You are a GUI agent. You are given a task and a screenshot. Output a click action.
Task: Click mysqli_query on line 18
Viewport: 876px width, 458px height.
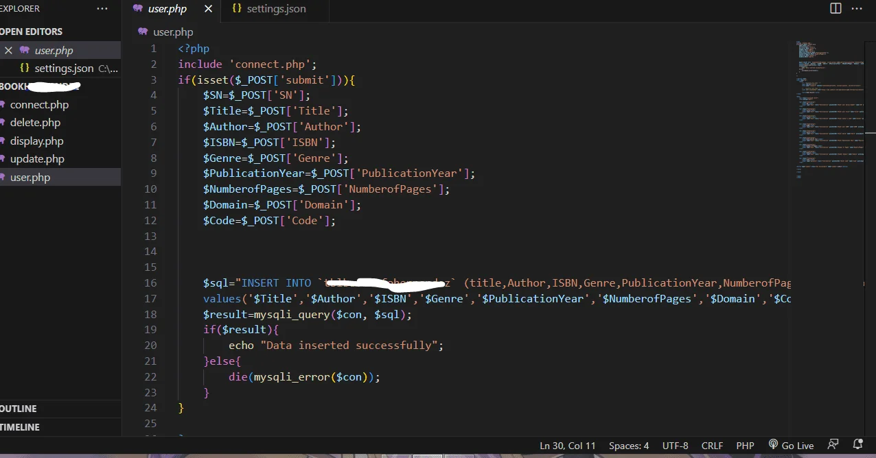(x=293, y=315)
